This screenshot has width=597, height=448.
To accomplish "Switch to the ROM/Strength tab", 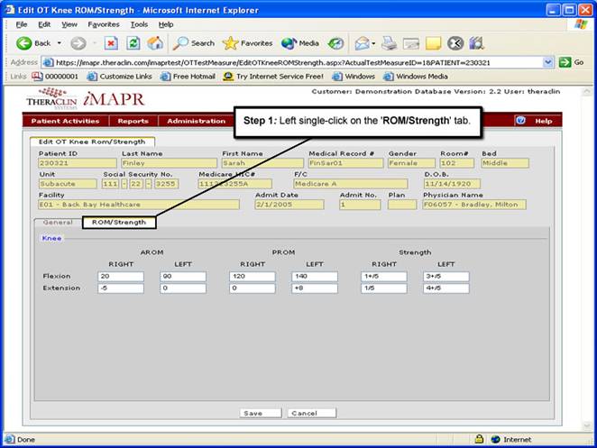I will (119, 222).
